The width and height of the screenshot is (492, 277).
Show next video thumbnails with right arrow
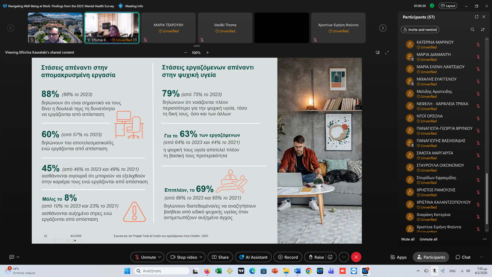click(383, 28)
